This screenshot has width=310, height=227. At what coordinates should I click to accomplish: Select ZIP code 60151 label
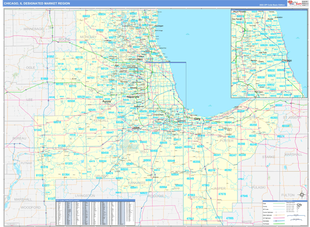tap(91, 78)
